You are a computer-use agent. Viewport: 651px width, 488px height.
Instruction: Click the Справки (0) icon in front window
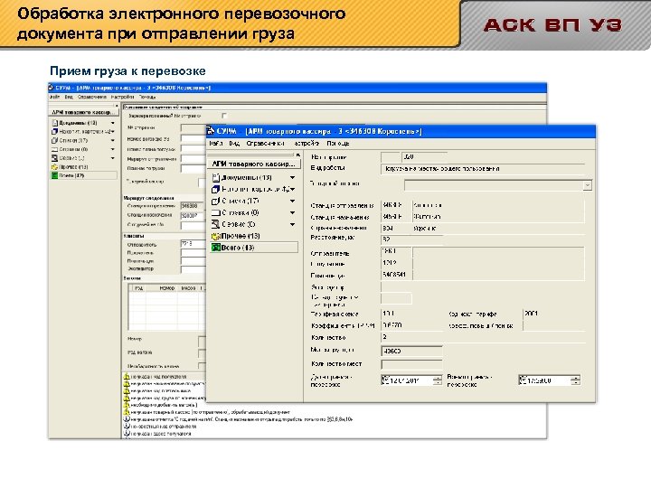point(215,212)
